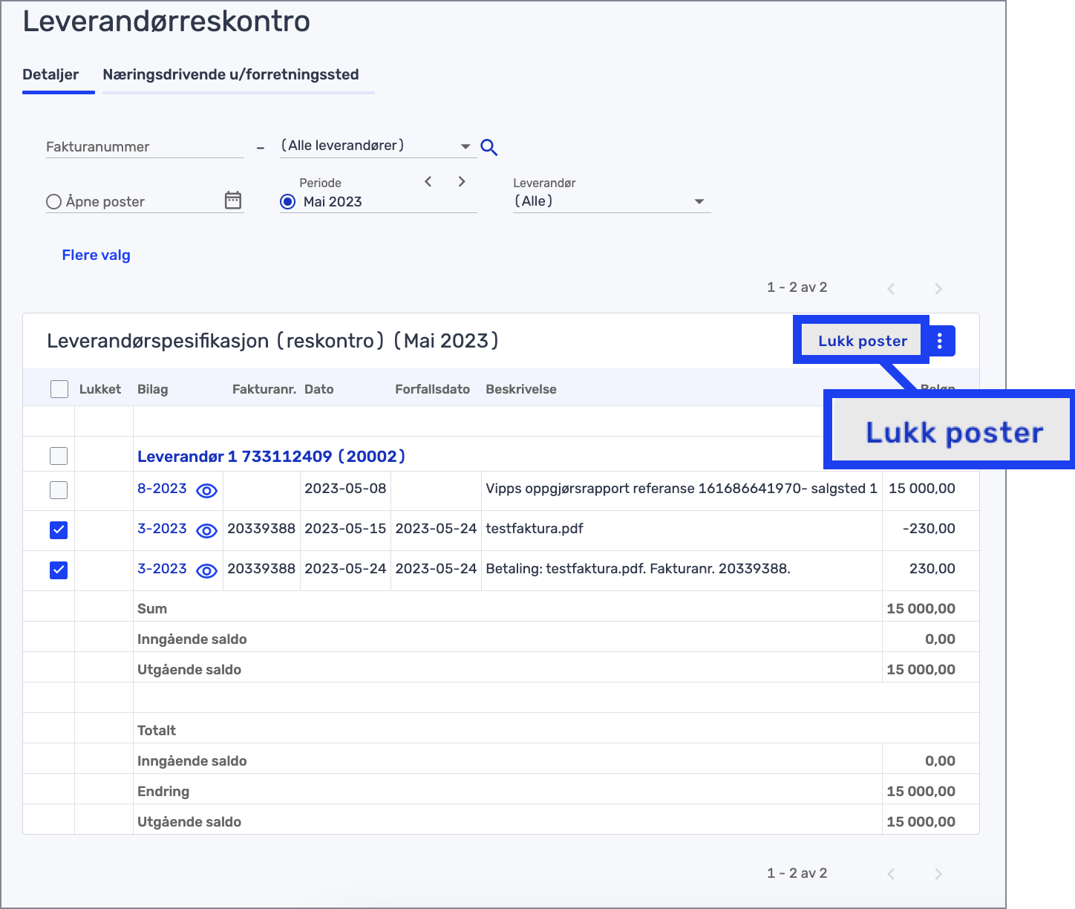Click the next page pagination arrow
This screenshot has width=1075, height=909.
pos(938,288)
